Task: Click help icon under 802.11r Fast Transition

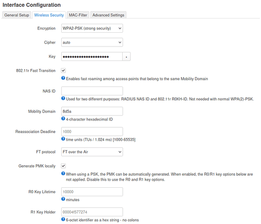Action: click(63, 78)
